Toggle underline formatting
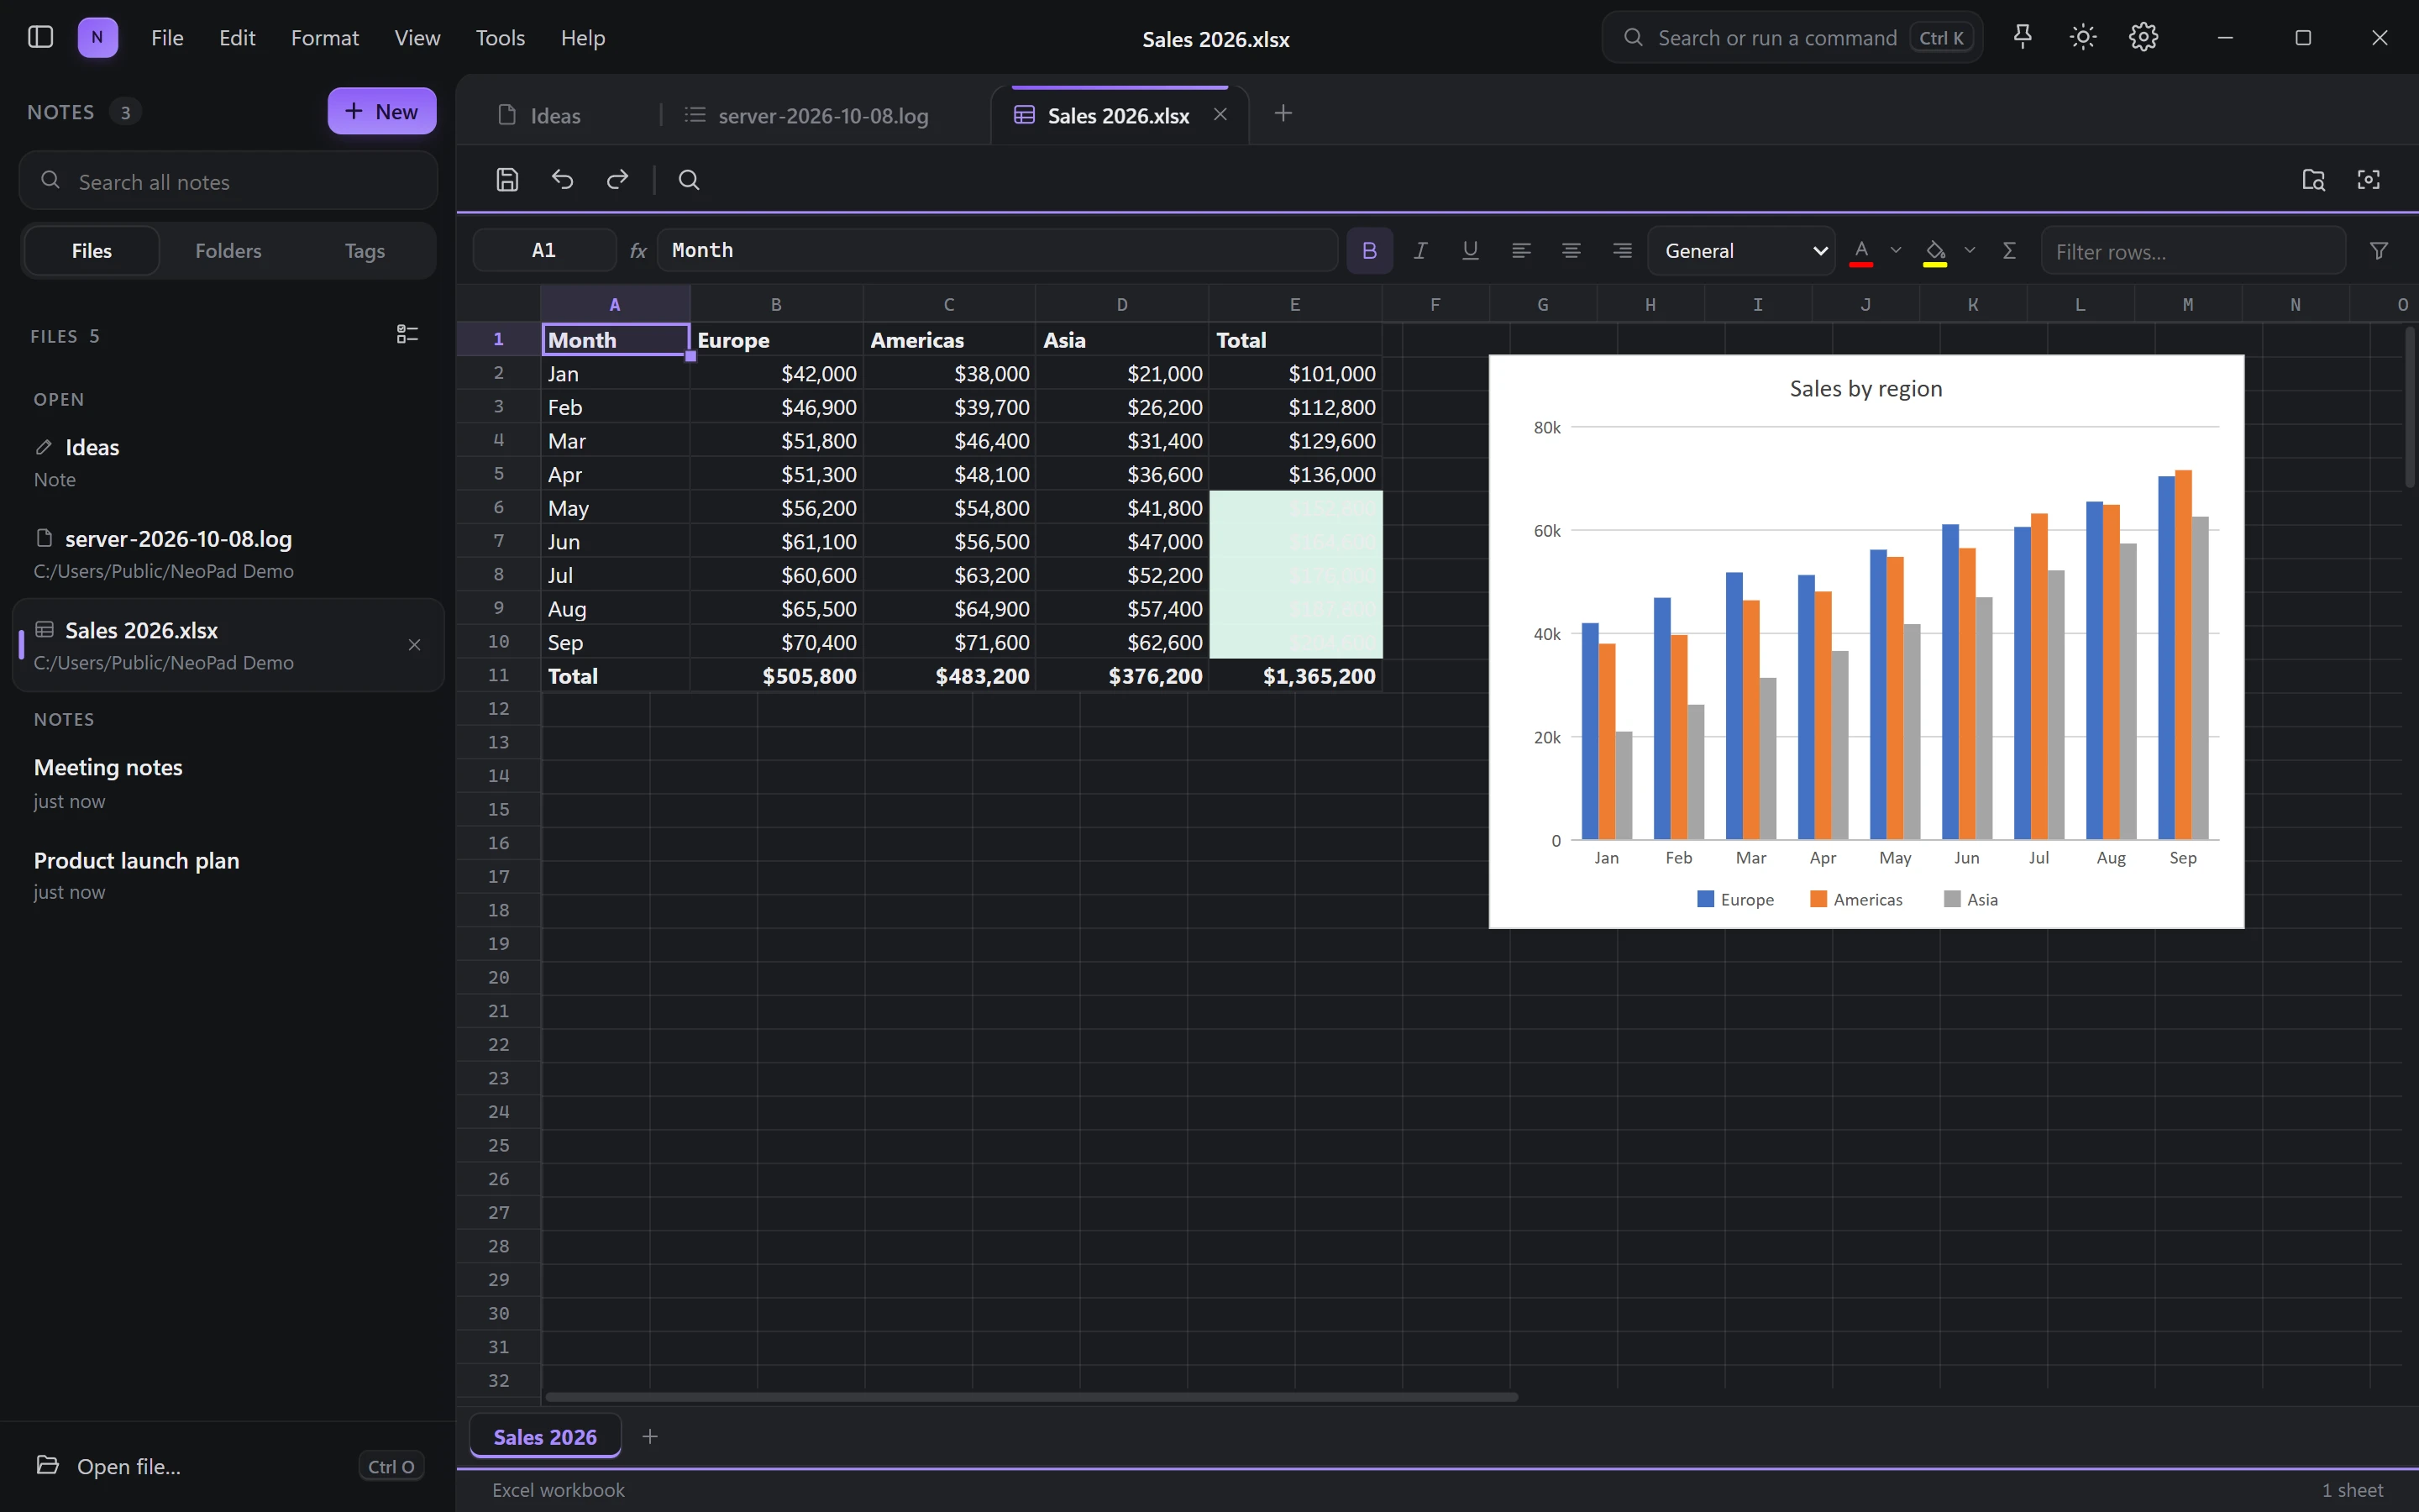The height and width of the screenshot is (1512, 2419). tap(1469, 250)
